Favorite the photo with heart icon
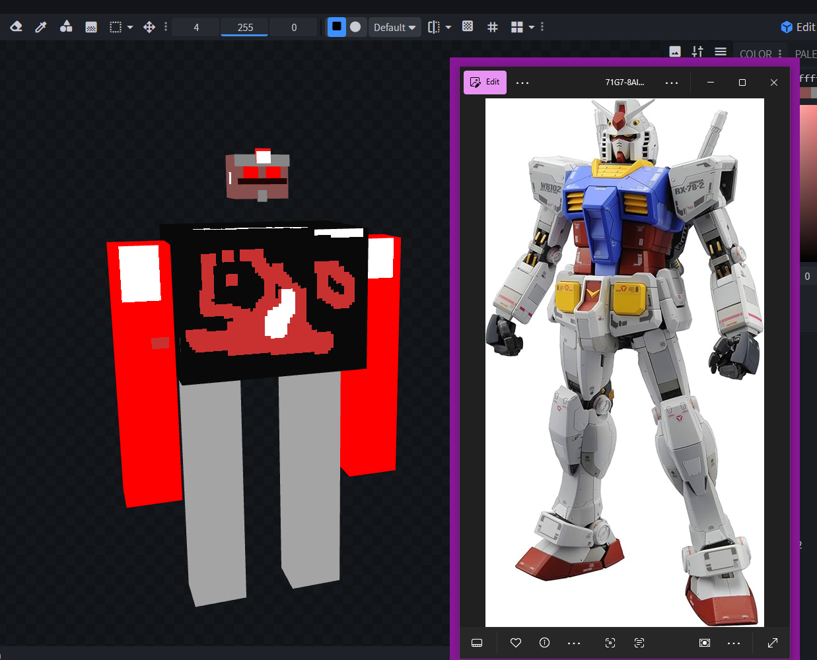This screenshot has width=817, height=660. tap(516, 643)
